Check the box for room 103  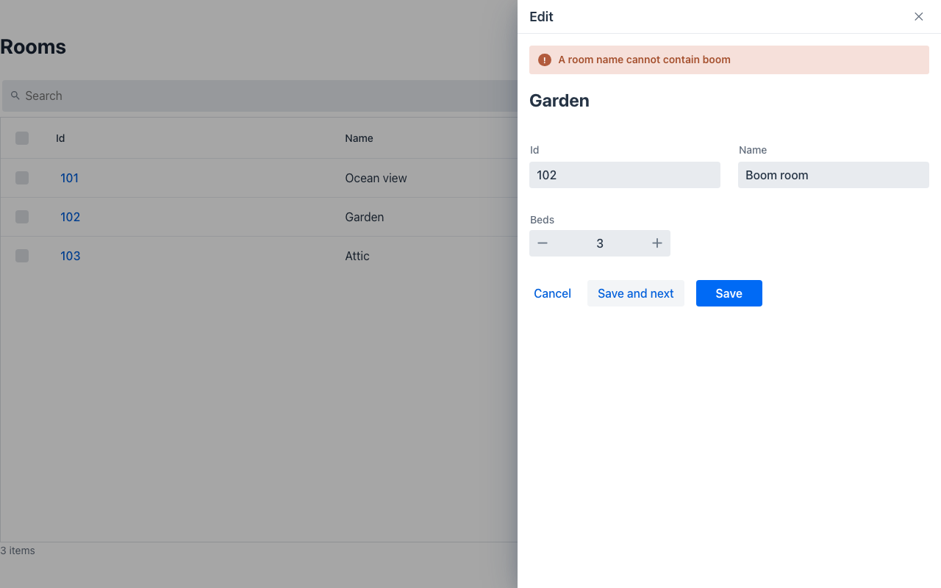tap(22, 256)
